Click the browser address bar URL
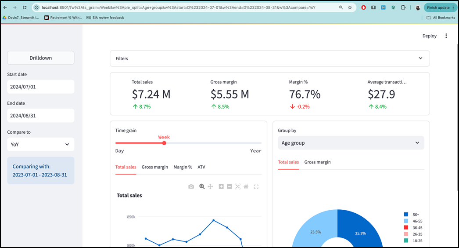 [179, 7]
